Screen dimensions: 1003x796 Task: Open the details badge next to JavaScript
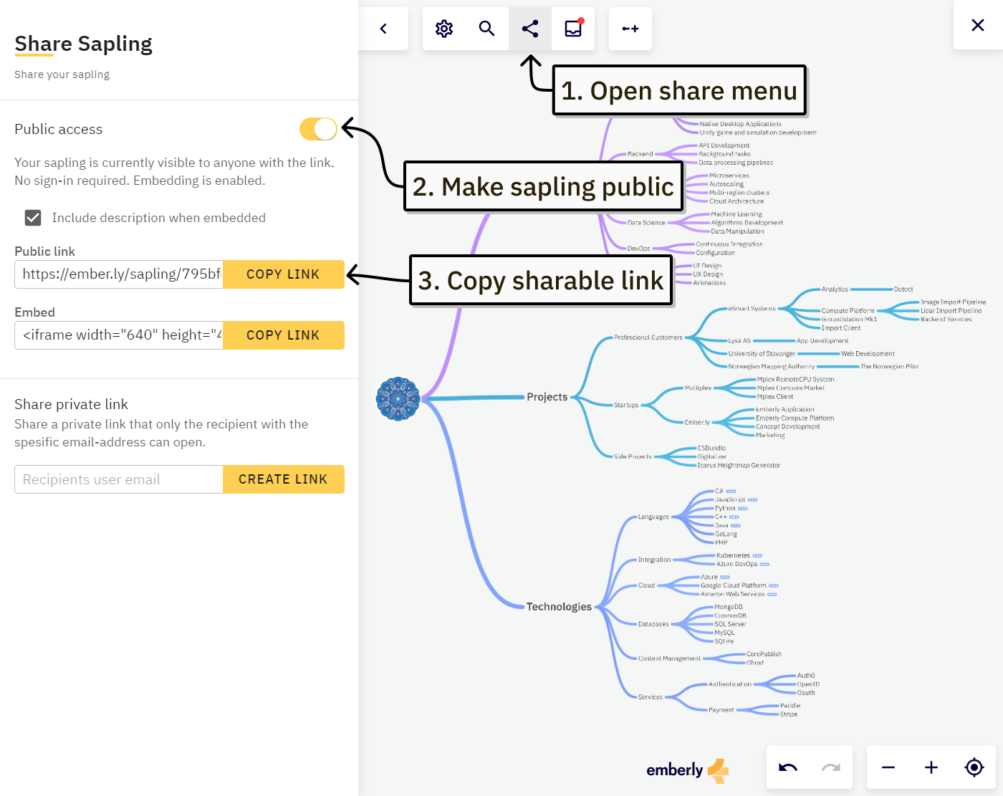(752, 500)
